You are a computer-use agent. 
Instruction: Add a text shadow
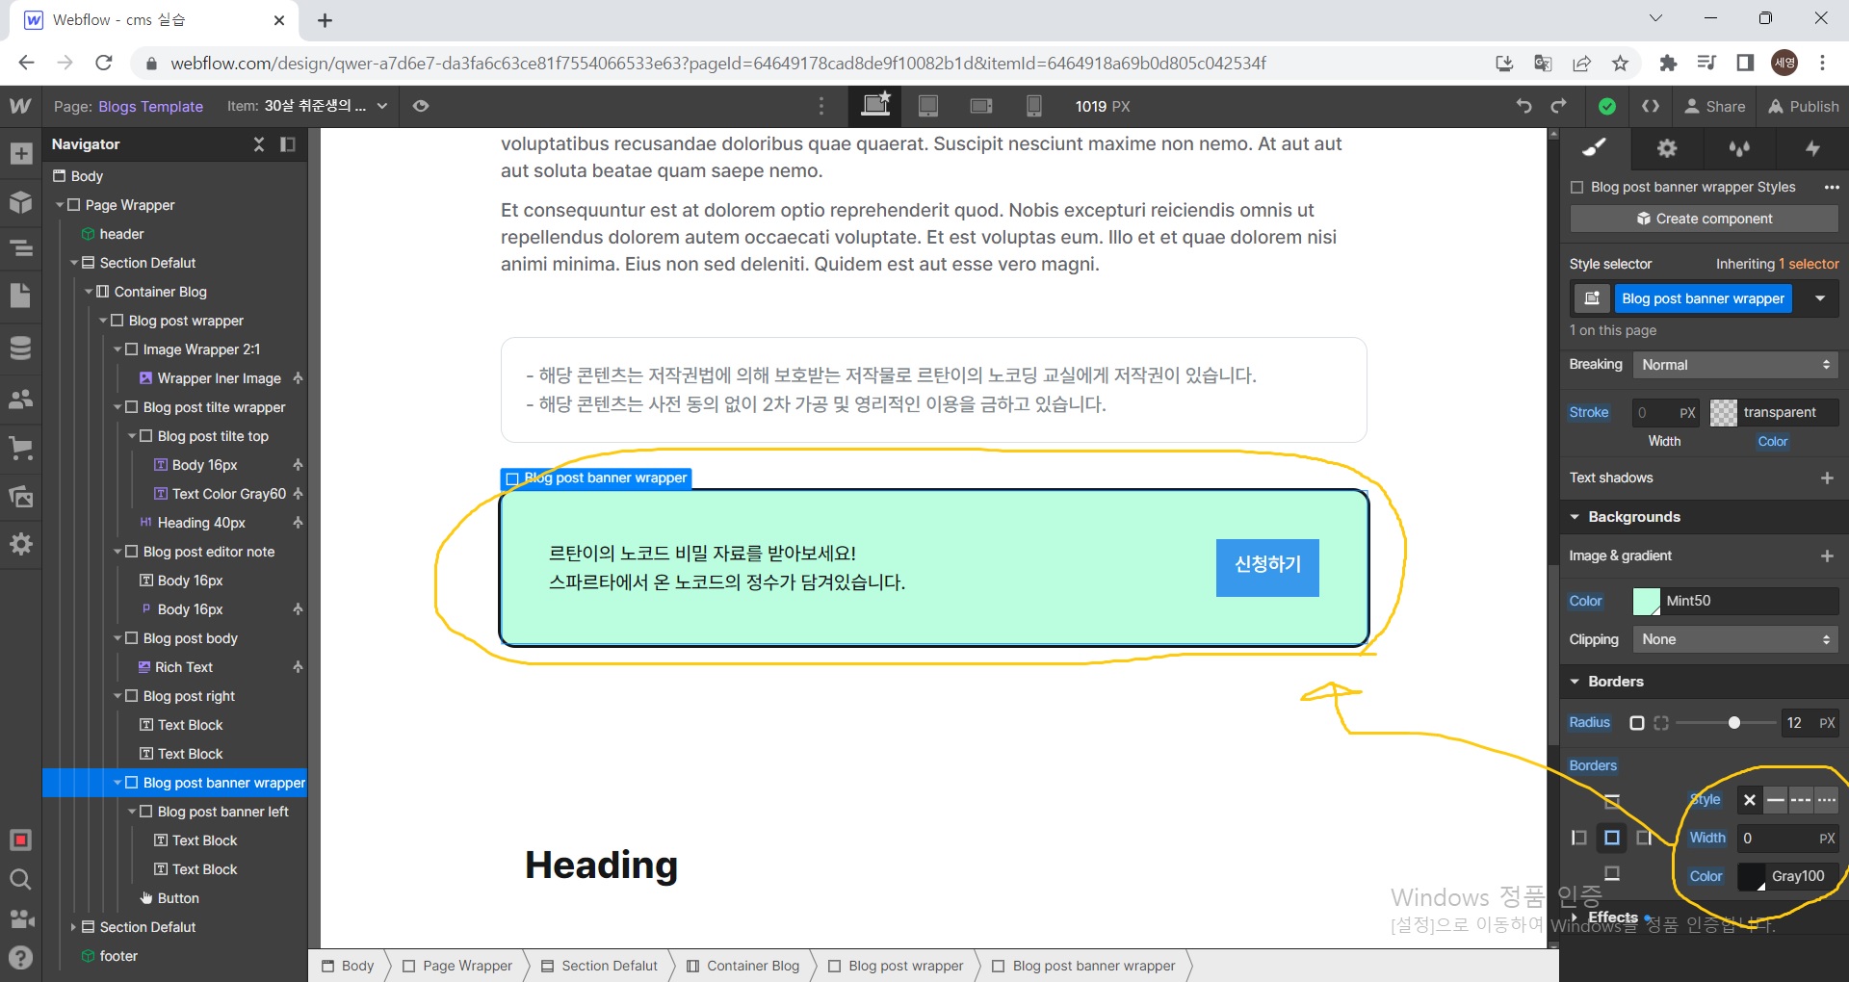1827,478
